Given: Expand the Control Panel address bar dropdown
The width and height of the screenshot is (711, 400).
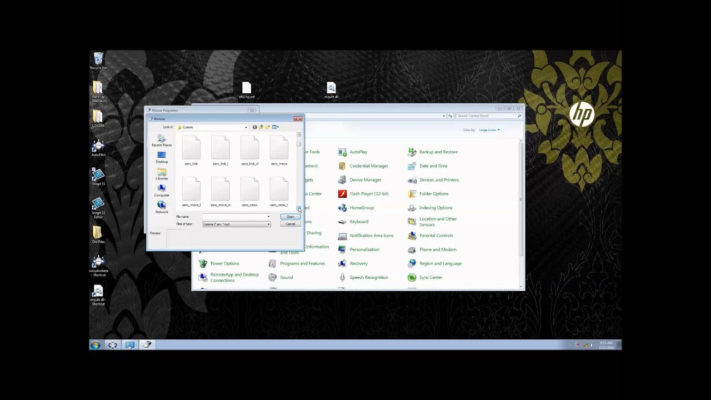Looking at the screenshot, I should [444, 116].
